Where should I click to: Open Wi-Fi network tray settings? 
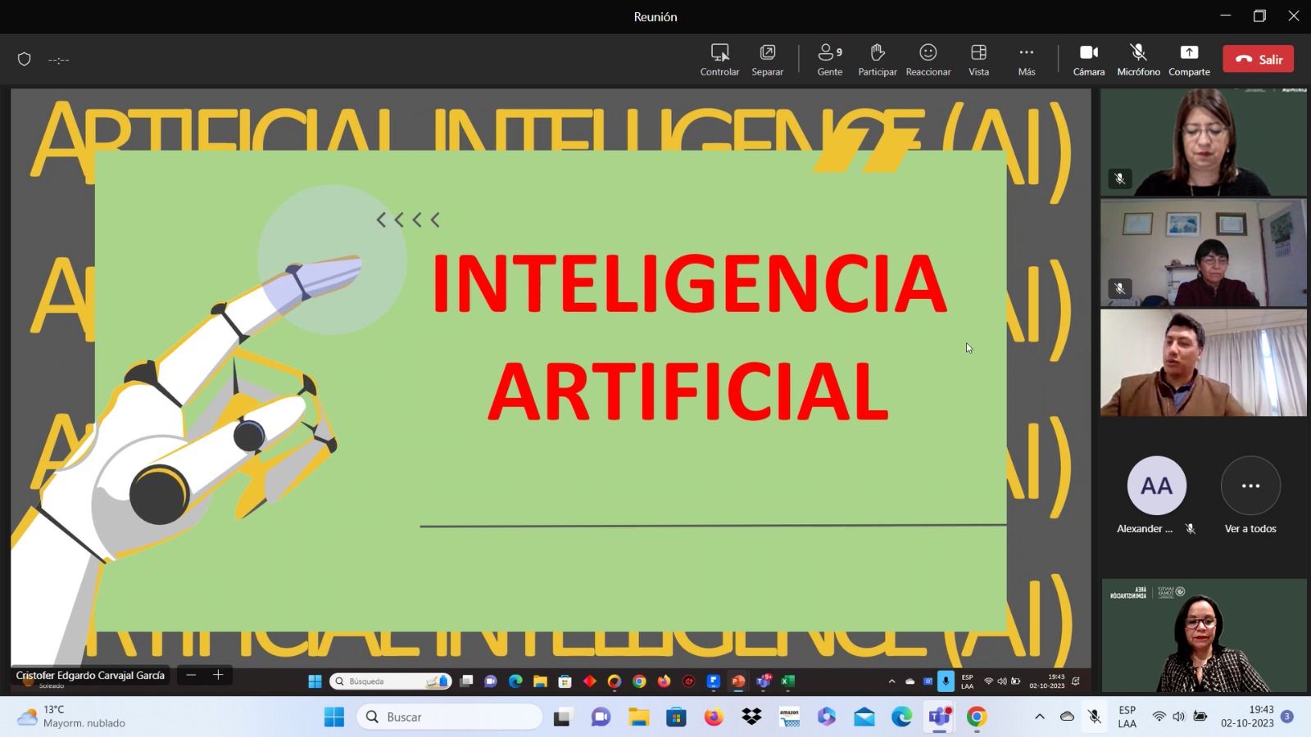(1159, 717)
